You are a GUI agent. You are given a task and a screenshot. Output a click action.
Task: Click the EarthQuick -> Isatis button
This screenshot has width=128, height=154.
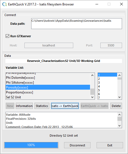tap(94, 106)
